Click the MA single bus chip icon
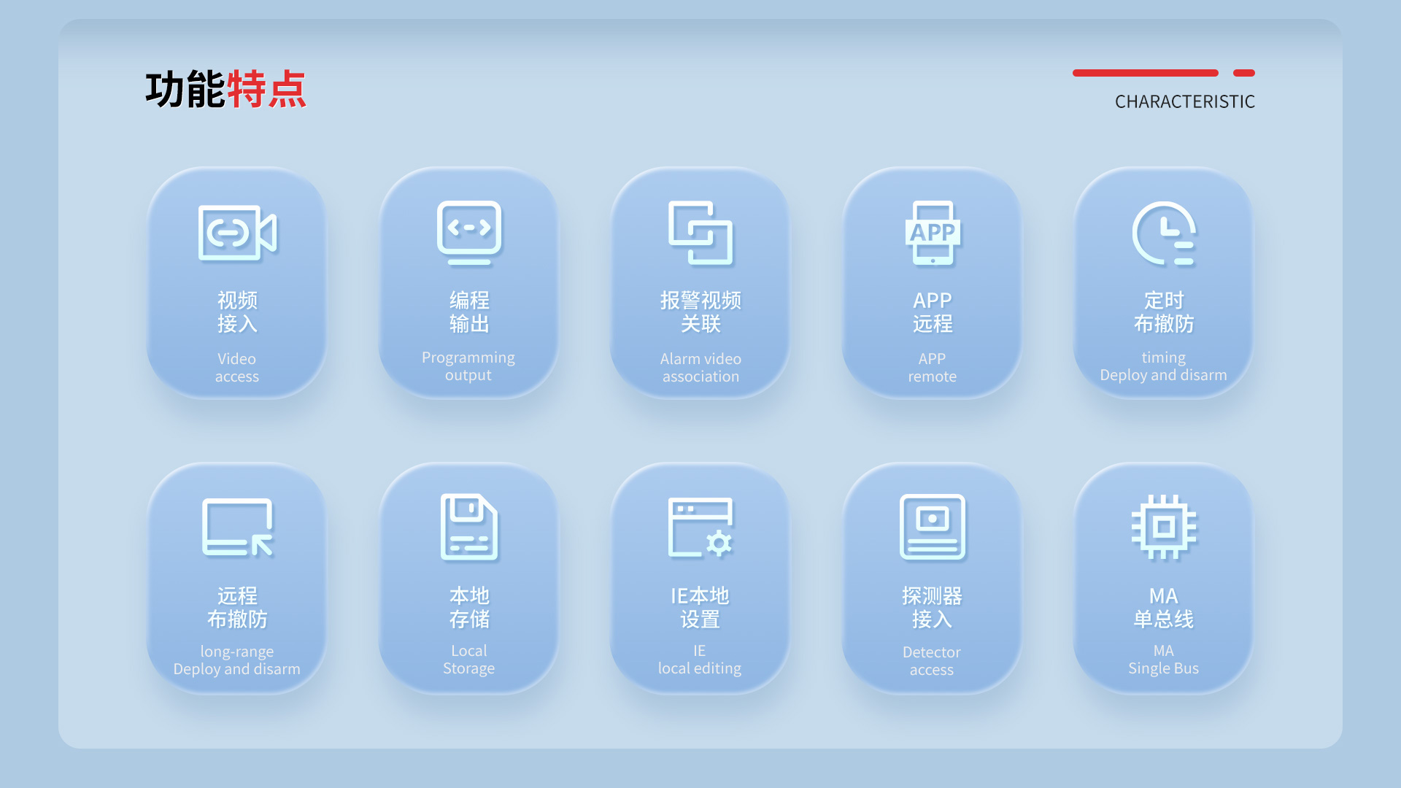1401x788 pixels. (1164, 528)
